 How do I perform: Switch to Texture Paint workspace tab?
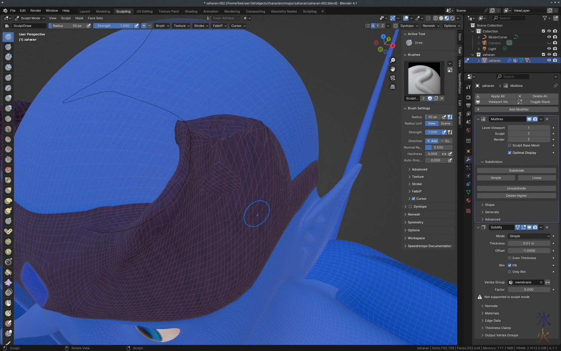[169, 11]
